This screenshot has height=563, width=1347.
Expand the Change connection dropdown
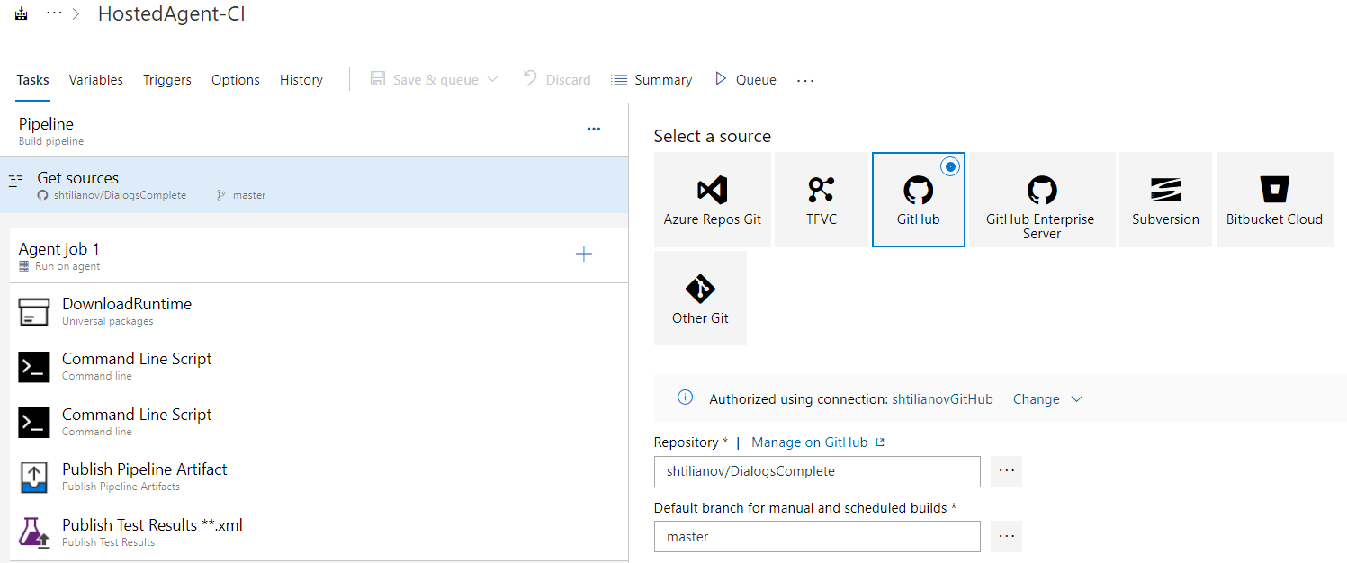1047,398
